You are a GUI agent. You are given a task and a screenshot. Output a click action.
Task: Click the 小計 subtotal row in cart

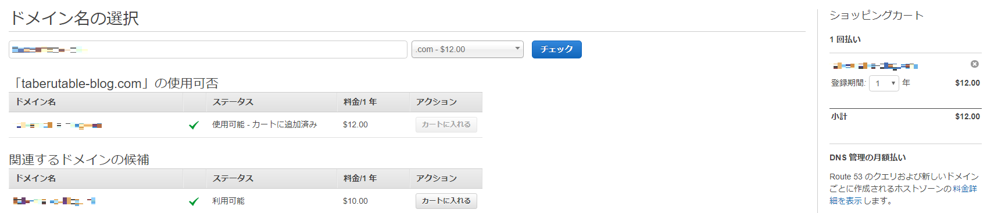tap(905, 116)
